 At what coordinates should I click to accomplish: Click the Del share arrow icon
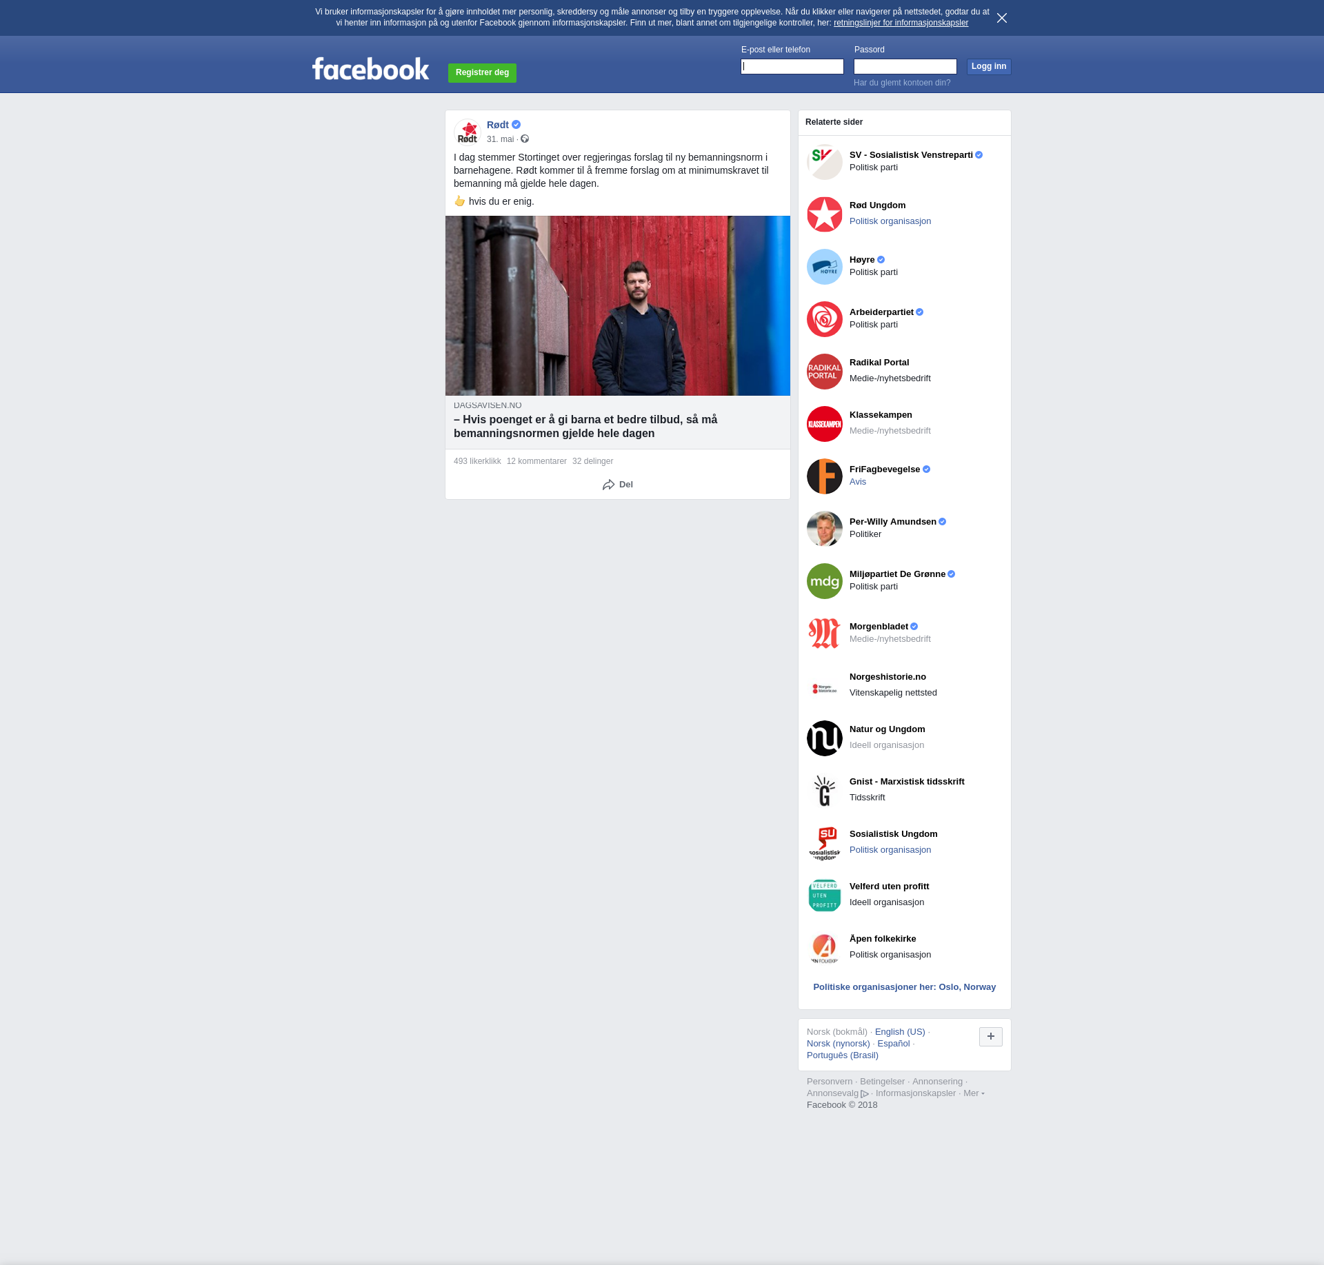pos(608,485)
